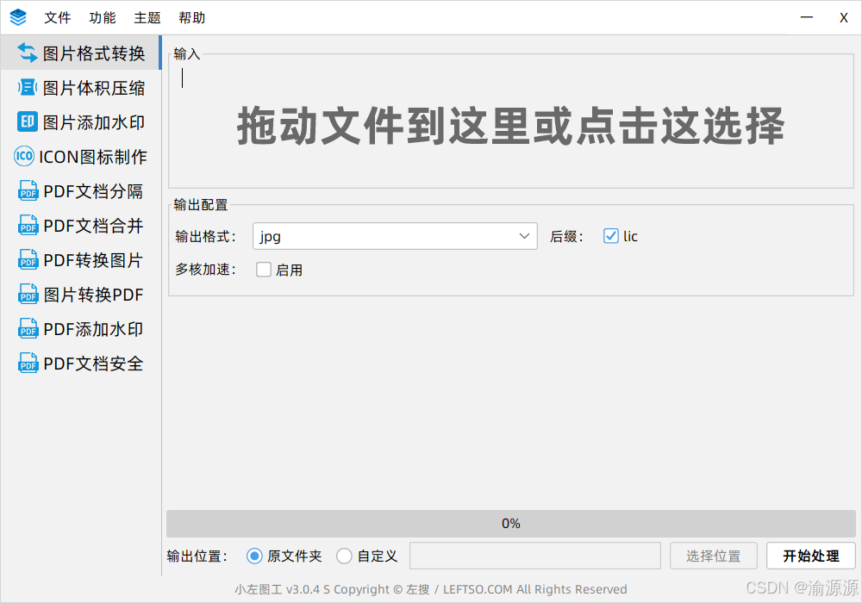Image resolution: width=862 pixels, height=603 pixels.
Task: Open the 输出格式 jpg dropdown
Action: point(394,235)
